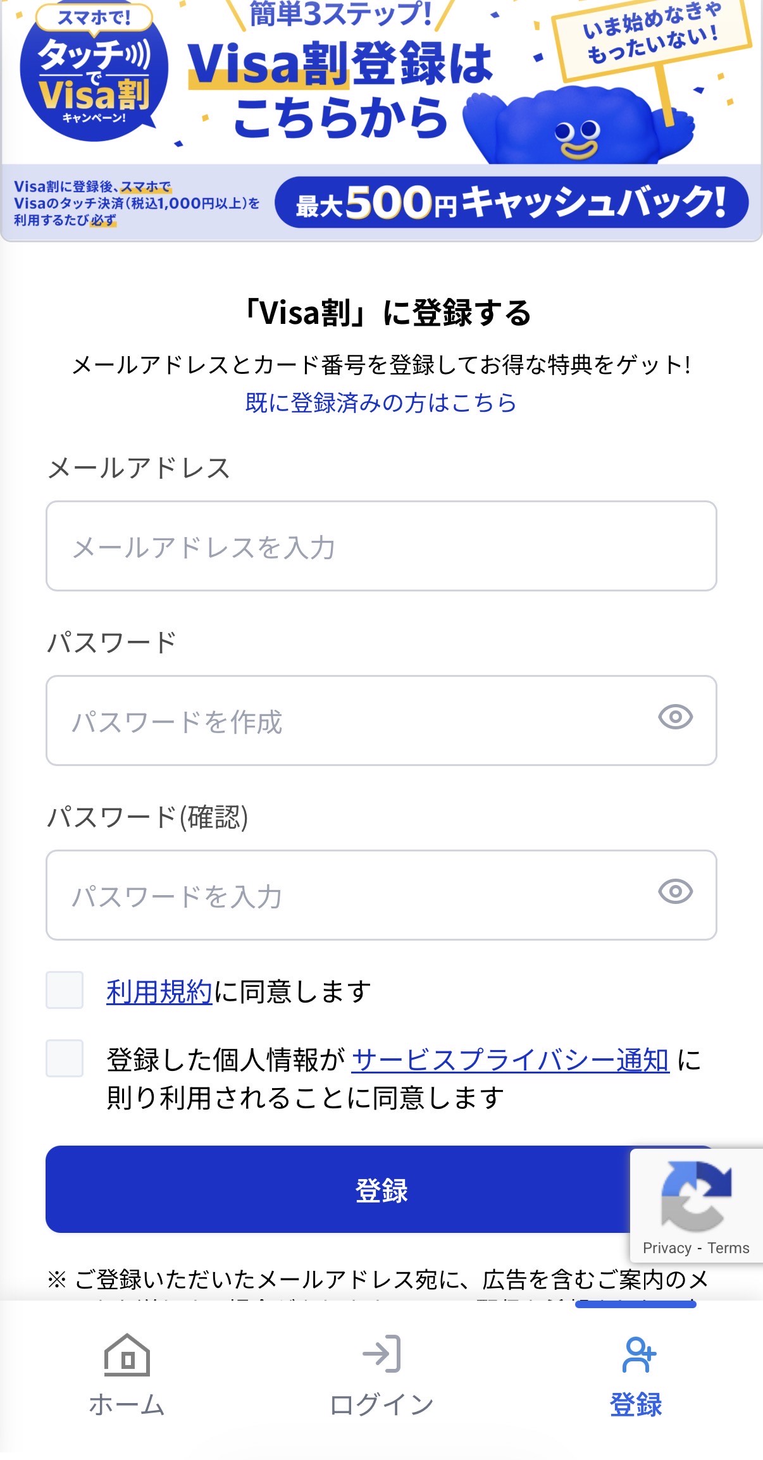The height and width of the screenshot is (1460, 763).
Task: Switch to the ログイン tab label
Action: [x=381, y=1404]
